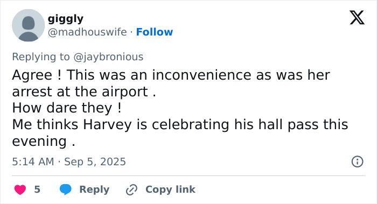
Task: Click the 'arrest at the airport' line
Action: (x=84, y=92)
